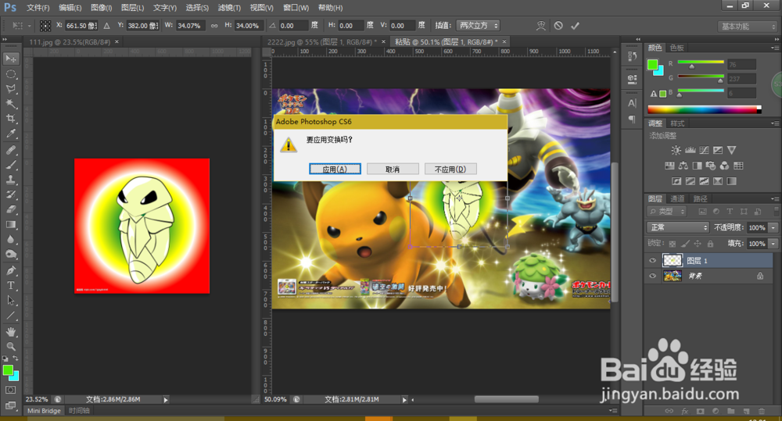
Task: Open the 时间轴 panel
Action: click(79, 411)
